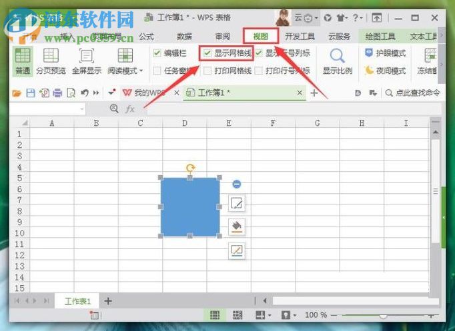
Task: Expand the quick access toolbar double-arrow overflow
Action: tap(96, 93)
